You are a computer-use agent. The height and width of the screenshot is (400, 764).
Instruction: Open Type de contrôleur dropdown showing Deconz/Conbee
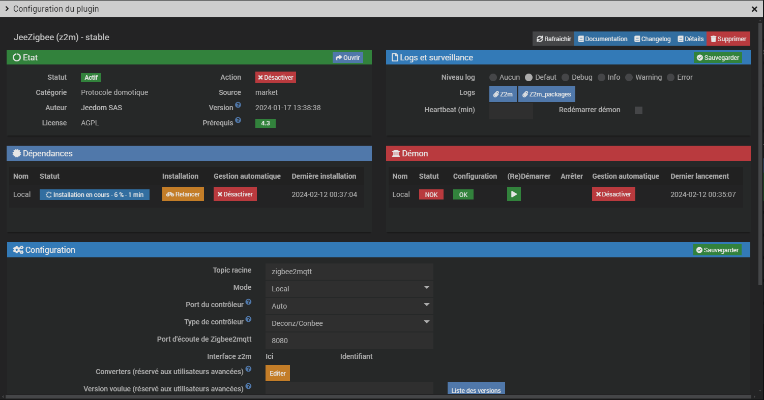[349, 323]
